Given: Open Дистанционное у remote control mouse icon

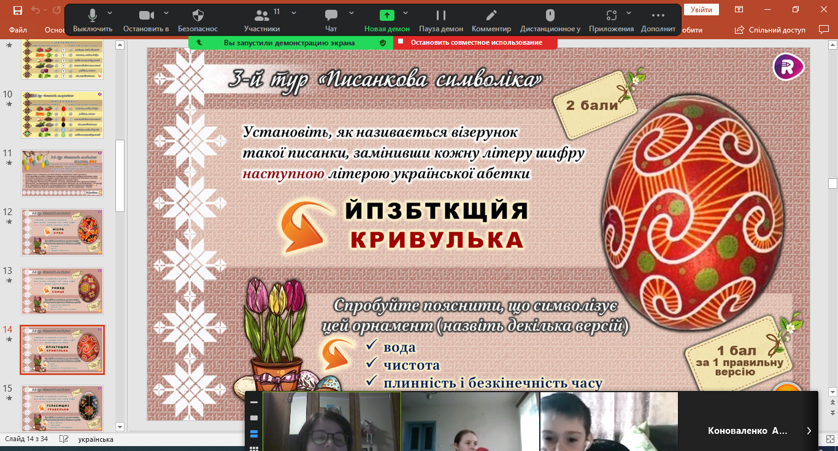Looking at the screenshot, I should (x=550, y=21).
